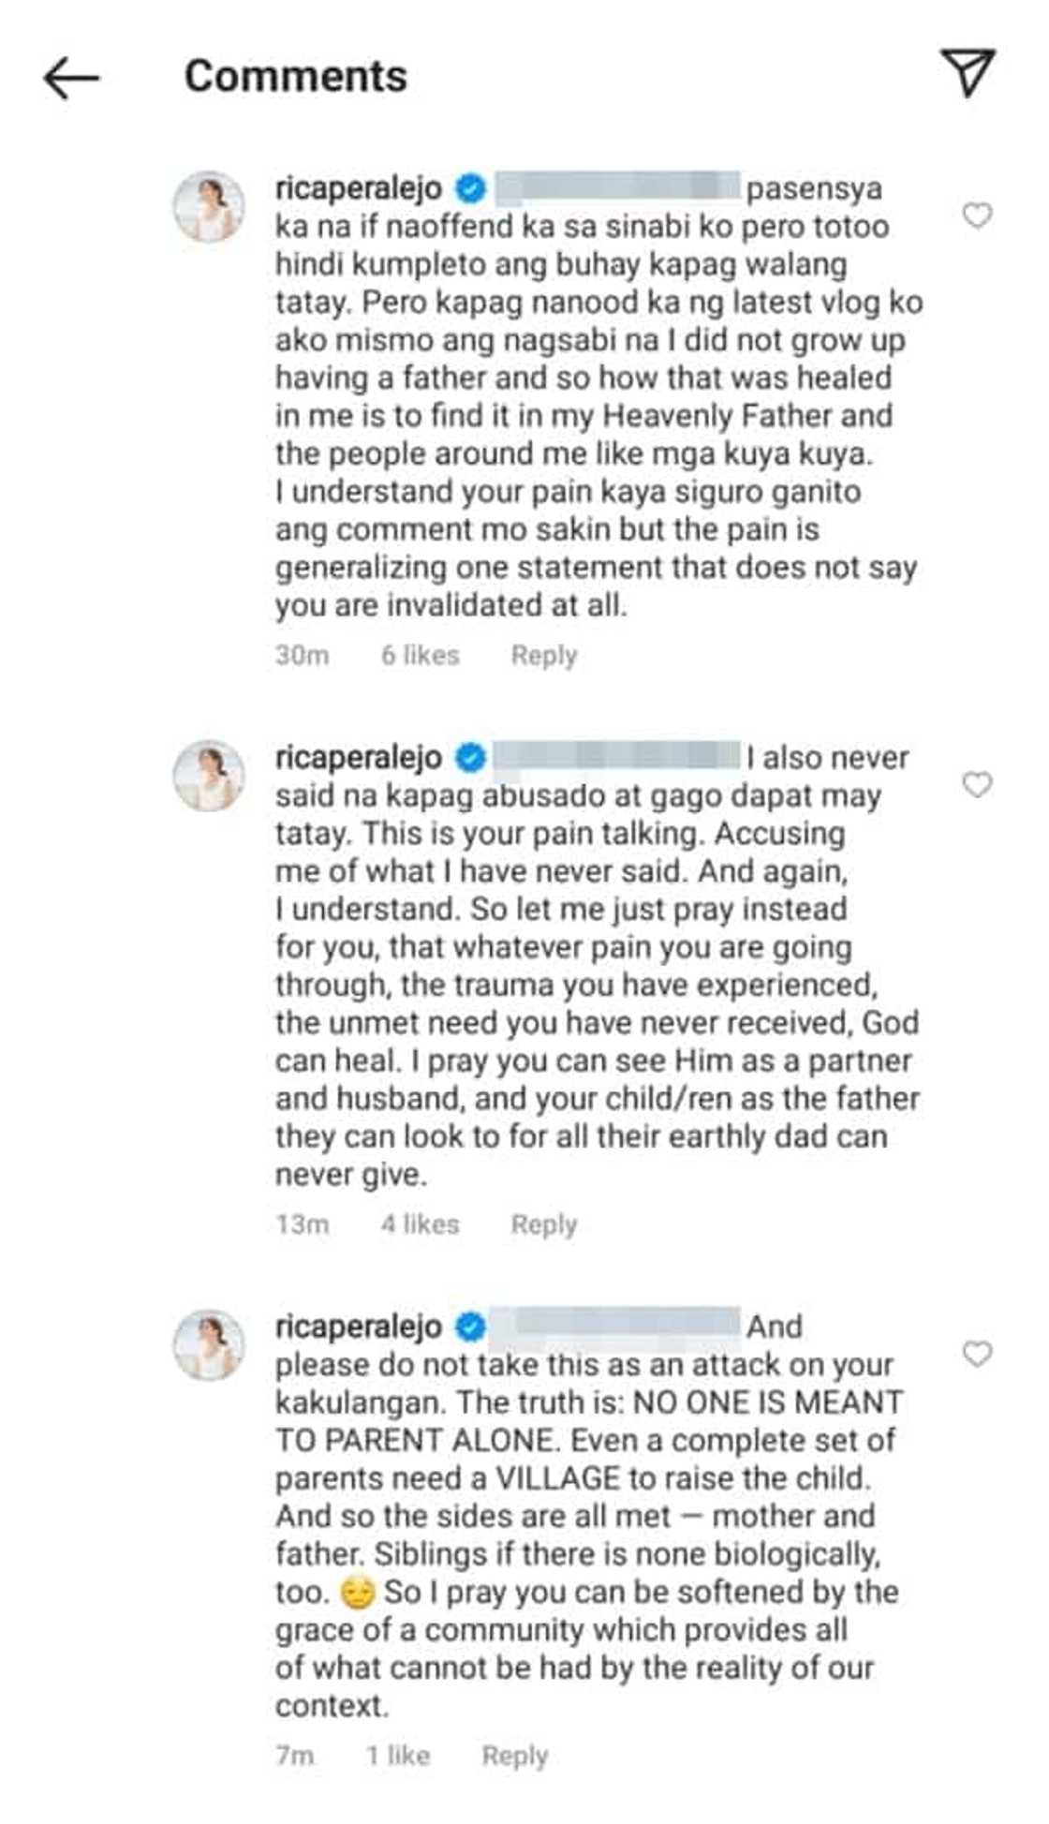This screenshot has width=1049, height=1824.
Task: Reply to the comment posted 13m ago
Action: click(543, 1224)
